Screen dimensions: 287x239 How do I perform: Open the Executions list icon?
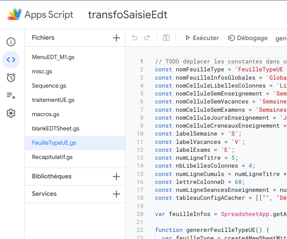(11, 96)
